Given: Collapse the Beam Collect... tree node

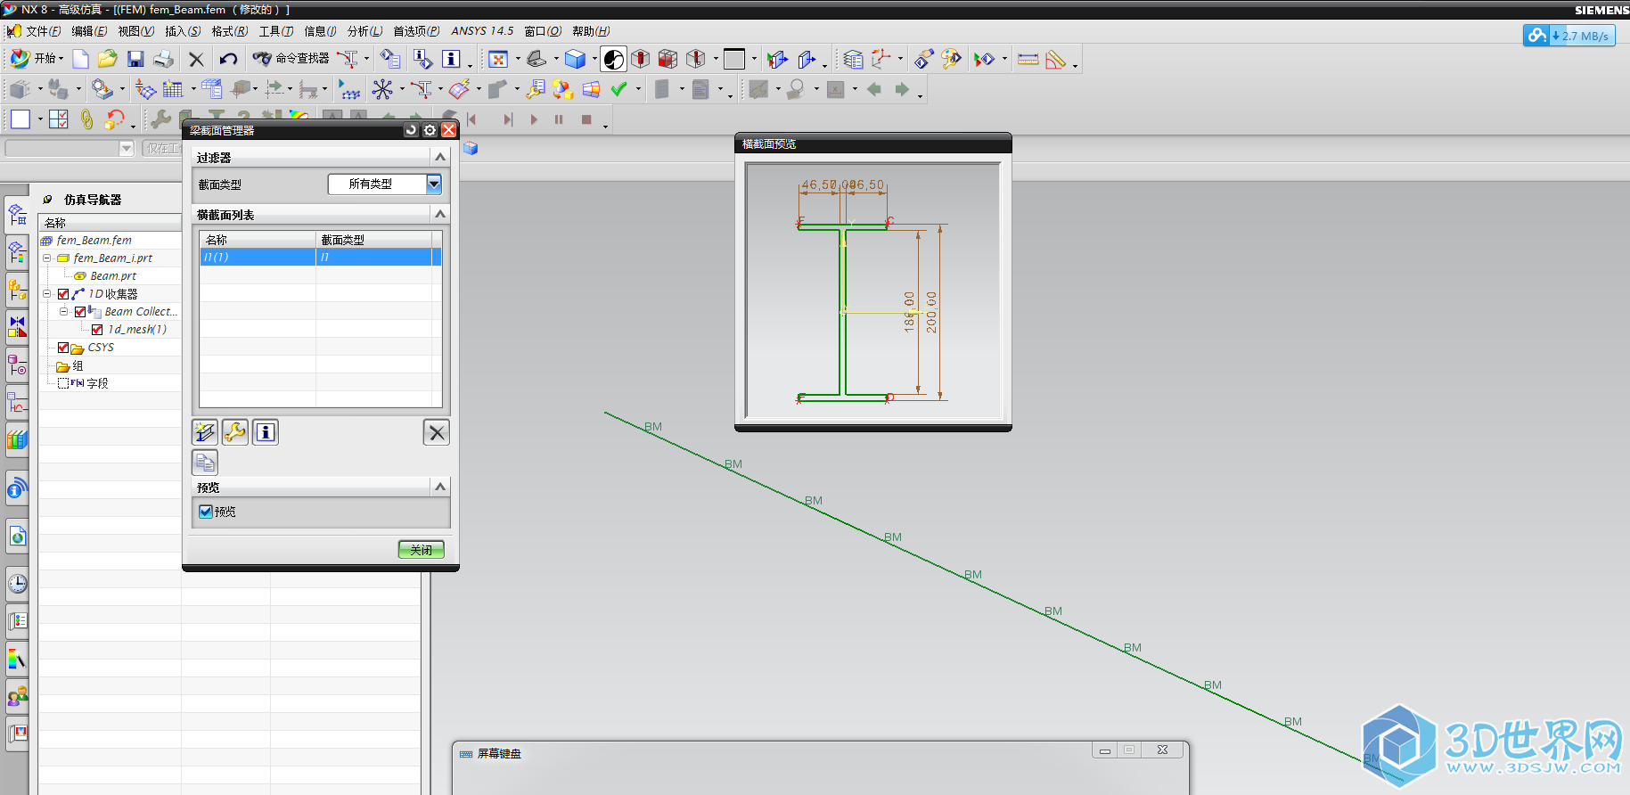Looking at the screenshot, I should [x=64, y=311].
